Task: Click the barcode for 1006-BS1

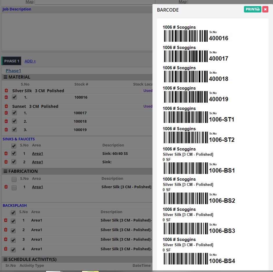Action: tap(186, 168)
